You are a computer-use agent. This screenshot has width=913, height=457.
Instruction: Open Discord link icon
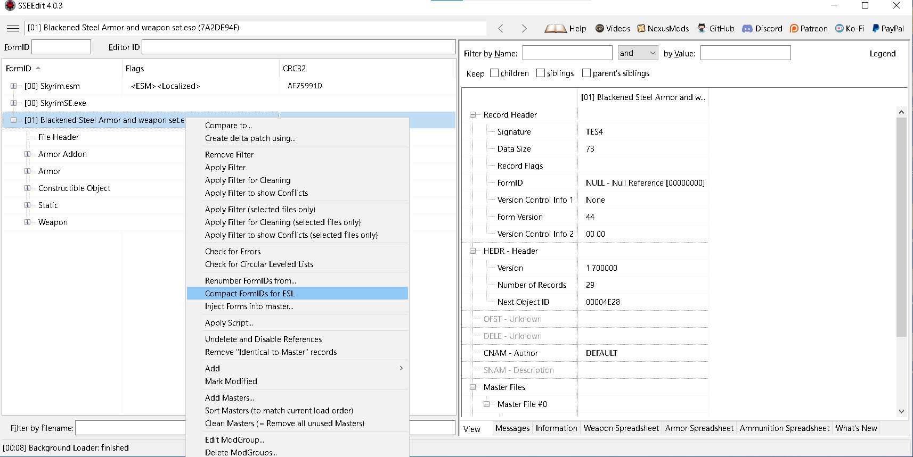click(747, 28)
